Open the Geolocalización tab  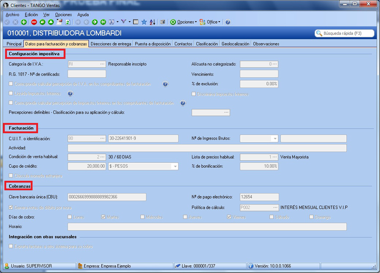coord(235,44)
